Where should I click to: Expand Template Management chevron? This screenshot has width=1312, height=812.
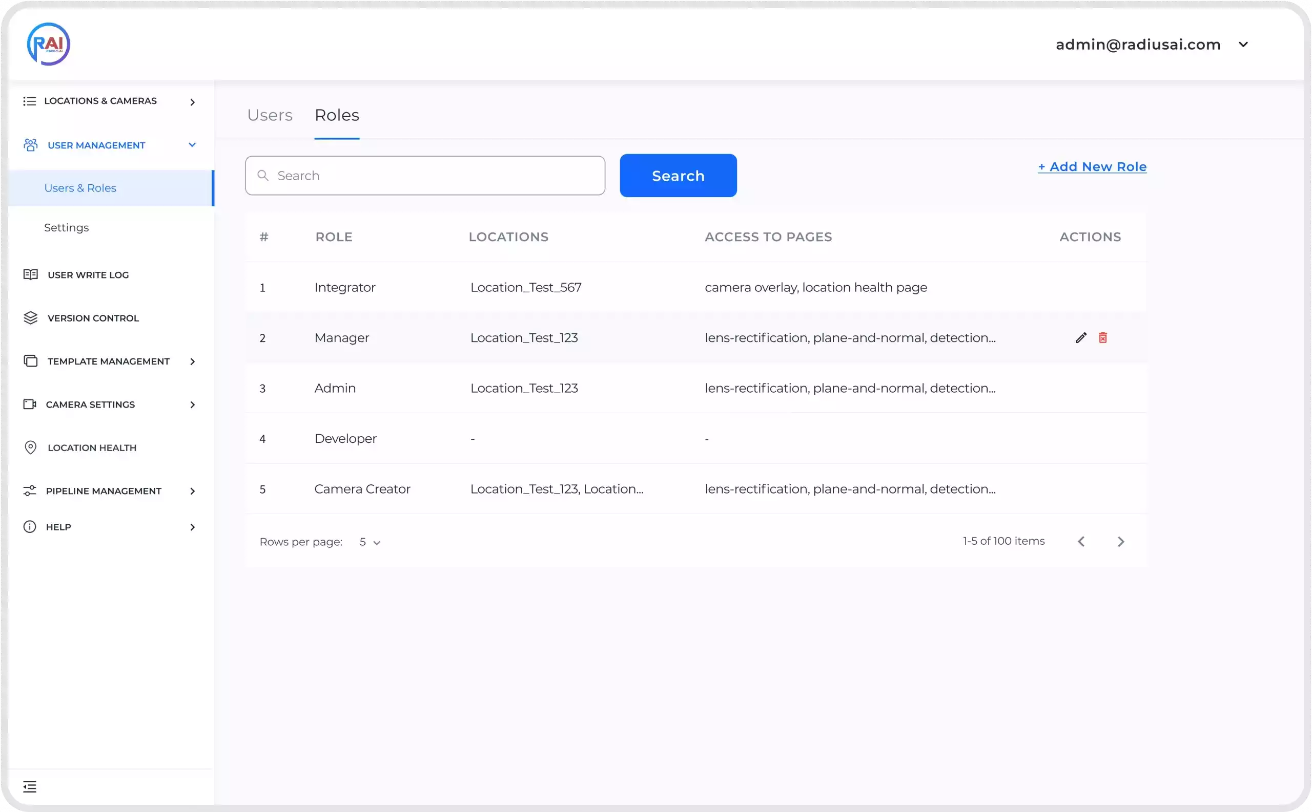(x=192, y=361)
